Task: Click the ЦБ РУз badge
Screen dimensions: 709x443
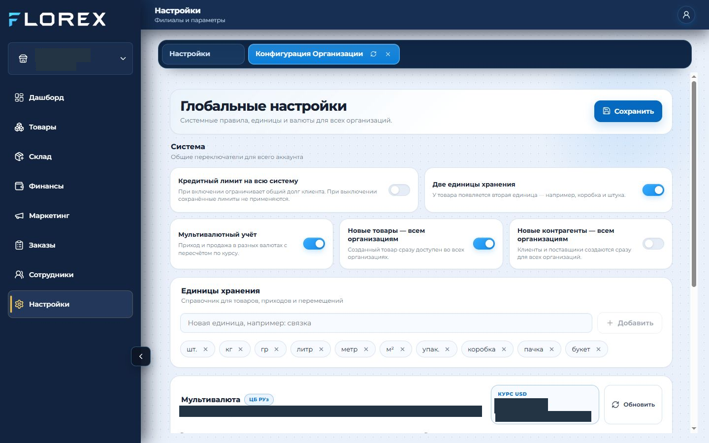Action: [x=259, y=399]
